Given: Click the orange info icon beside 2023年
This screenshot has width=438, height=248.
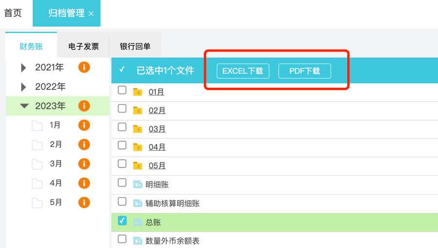Looking at the screenshot, I should pos(84,106).
